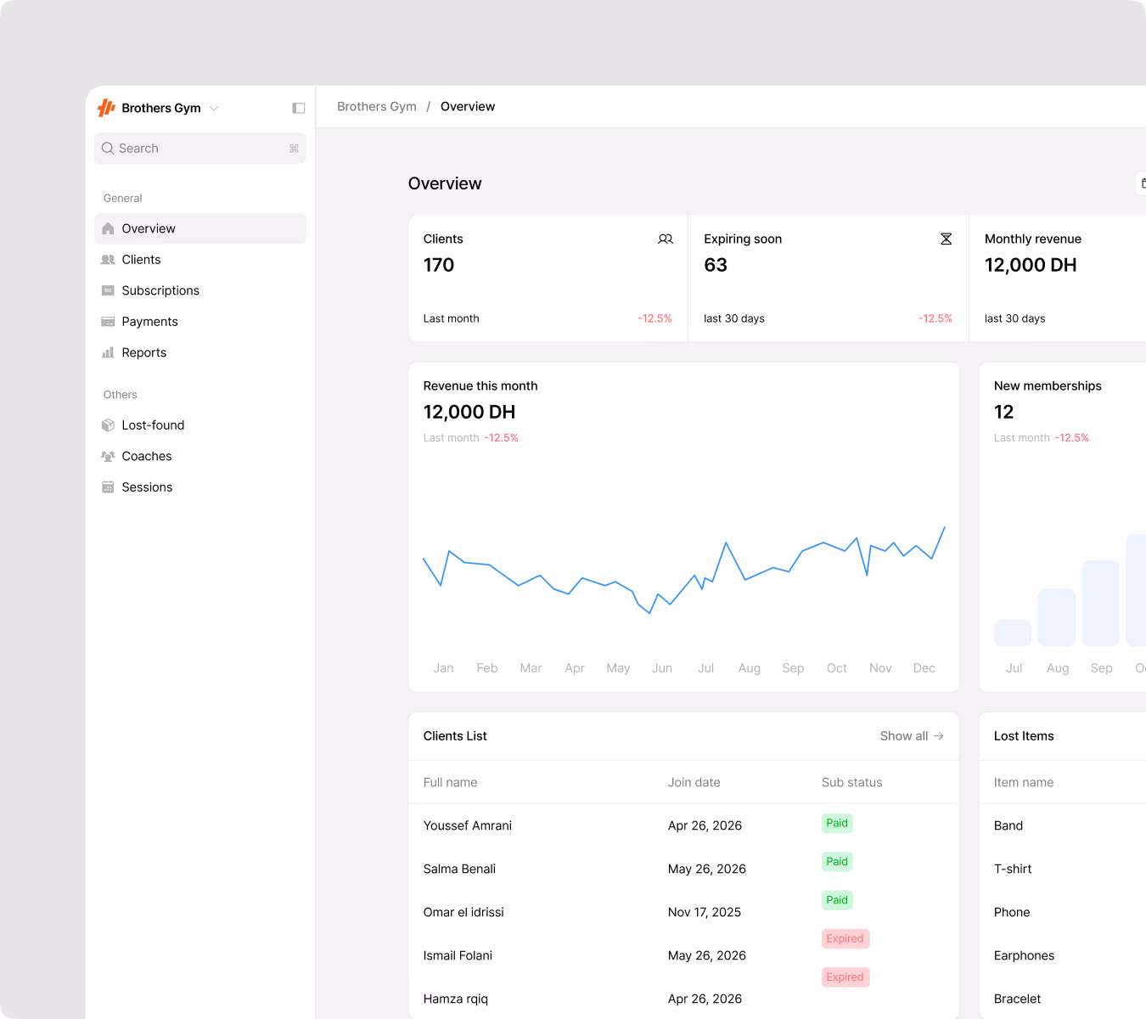Open the Subscriptions page icon
This screenshot has height=1019, width=1146.
click(x=108, y=290)
